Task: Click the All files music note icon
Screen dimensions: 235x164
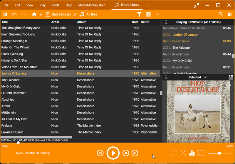Action: pyautogui.click(x=82, y=14)
